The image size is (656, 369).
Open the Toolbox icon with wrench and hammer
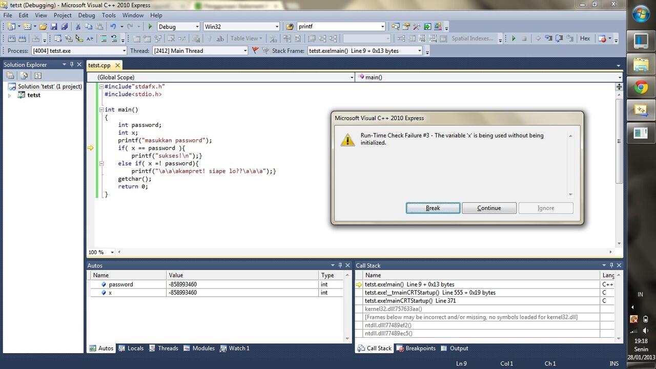pos(417,27)
